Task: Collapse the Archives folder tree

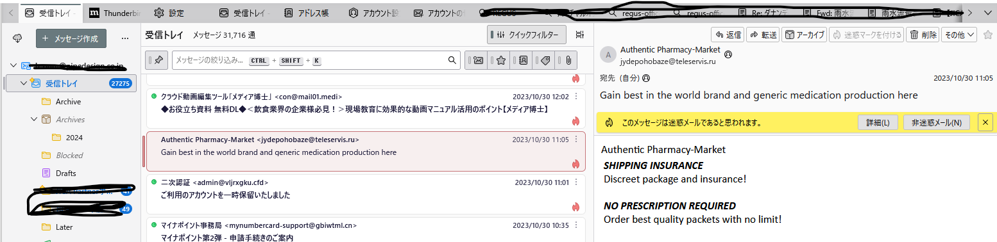Action: click(x=34, y=119)
